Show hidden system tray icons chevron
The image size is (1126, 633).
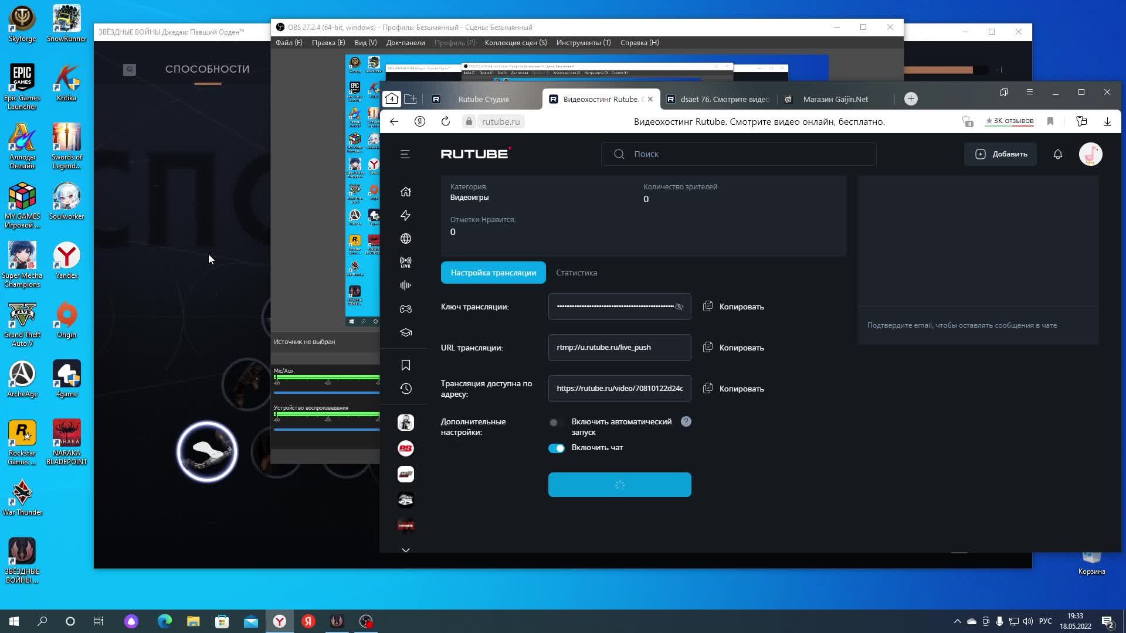click(x=957, y=621)
